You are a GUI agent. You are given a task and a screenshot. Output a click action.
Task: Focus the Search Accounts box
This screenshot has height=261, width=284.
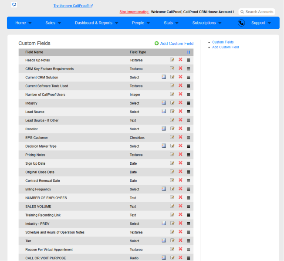click(x=257, y=12)
